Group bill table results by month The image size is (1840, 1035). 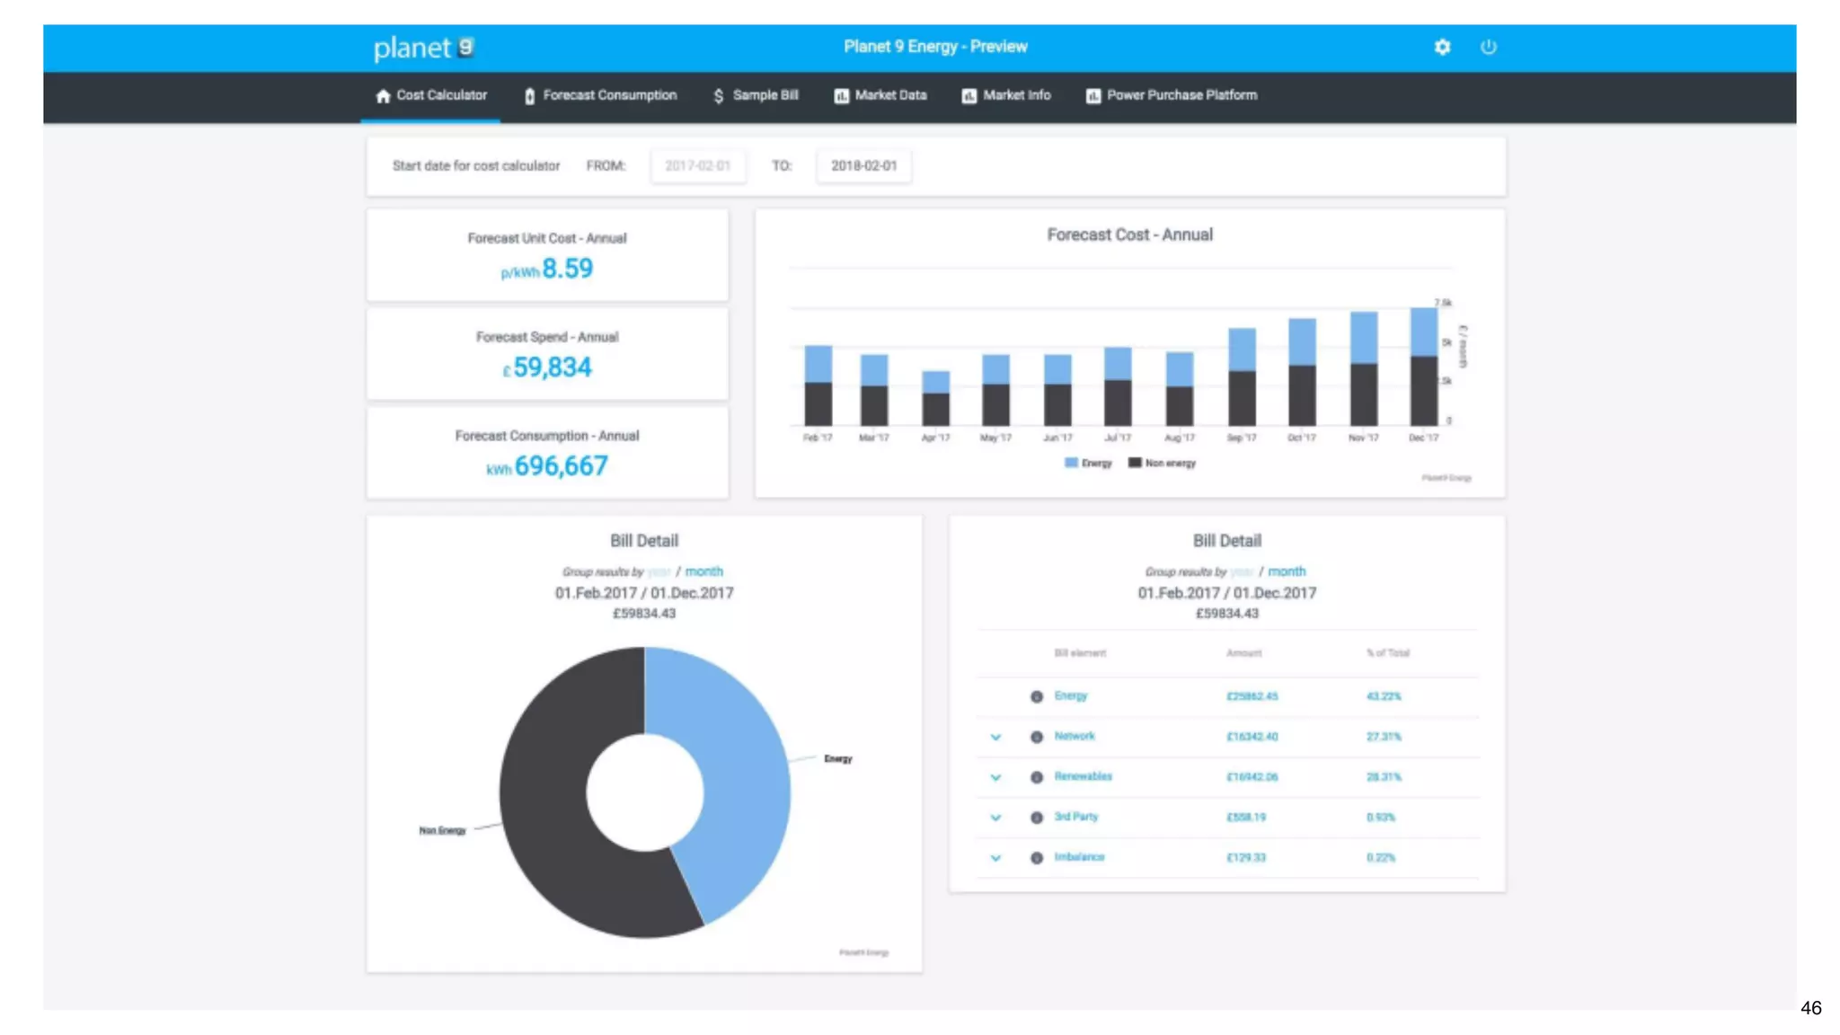[1287, 571]
